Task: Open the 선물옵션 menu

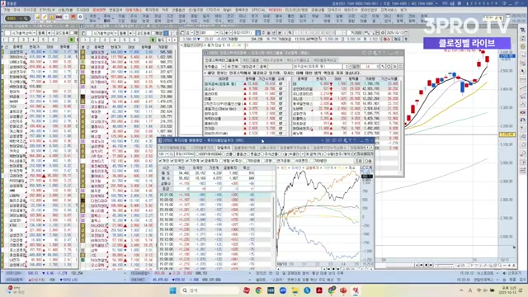Action: tap(178, 10)
